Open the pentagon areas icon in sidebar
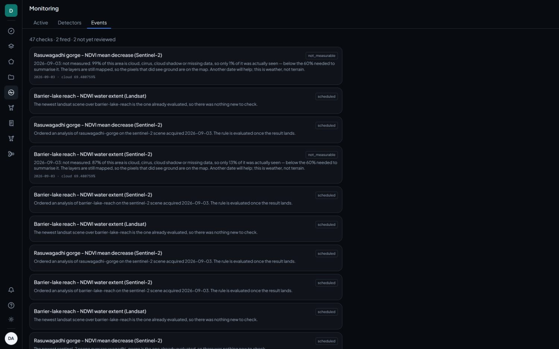This screenshot has width=559, height=349. tap(11, 62)
